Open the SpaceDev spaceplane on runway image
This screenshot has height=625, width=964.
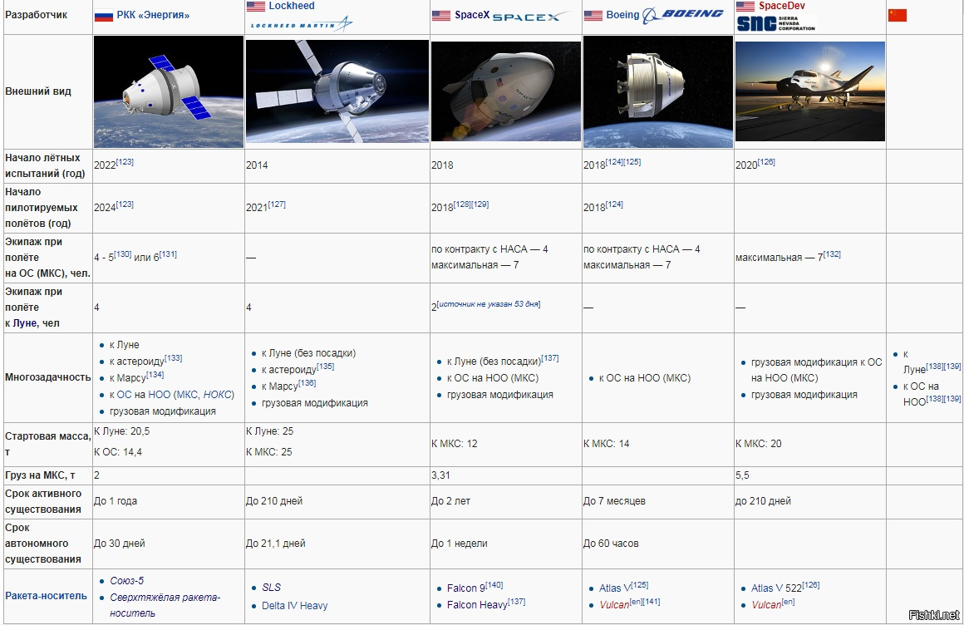coord(810,91)
